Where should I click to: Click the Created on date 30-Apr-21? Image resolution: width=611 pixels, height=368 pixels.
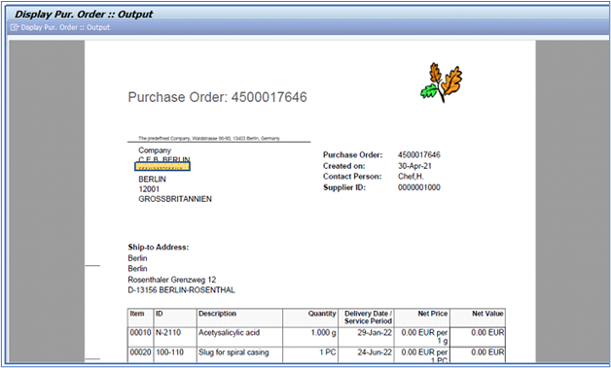click(414, 166)
